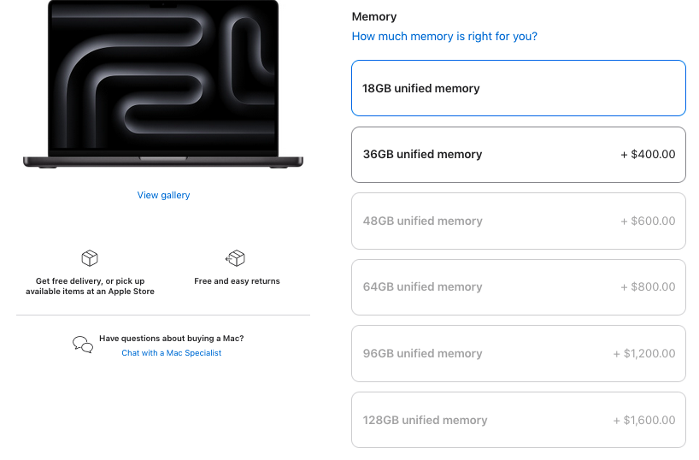The width and height of the screenshot is (699, 460).
Task: Pick the 48GB unified memory option
Action: pos(518,221)
